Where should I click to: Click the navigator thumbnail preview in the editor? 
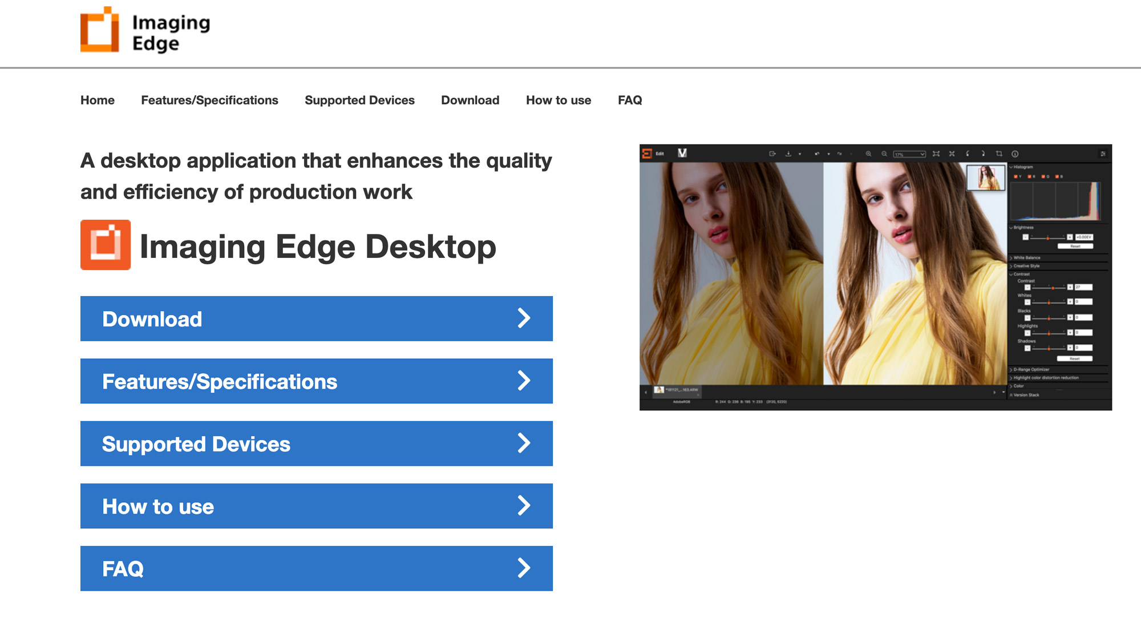(985, 177)
